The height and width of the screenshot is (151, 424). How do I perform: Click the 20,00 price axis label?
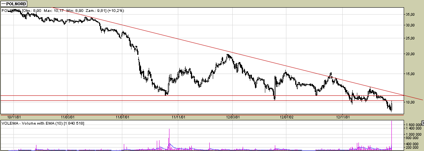click(410, 54)
